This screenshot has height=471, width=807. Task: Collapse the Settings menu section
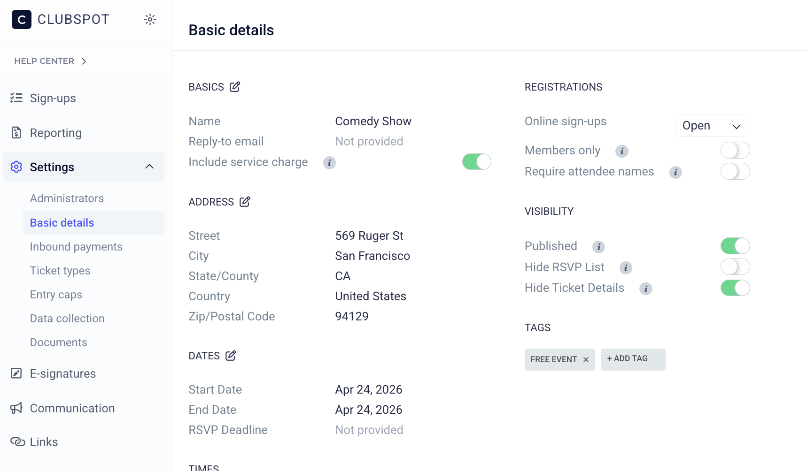pos(149,167)
